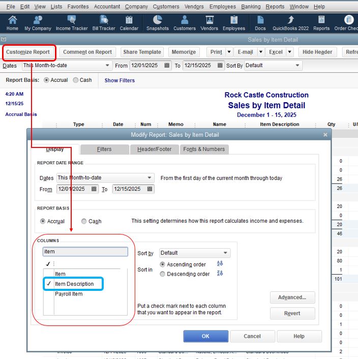Image resolution: width=358 pixels, height=359 pixels.
Task: Expand dialog Dates This Month-to-date dropdown
Action: (x=149, y=177)
